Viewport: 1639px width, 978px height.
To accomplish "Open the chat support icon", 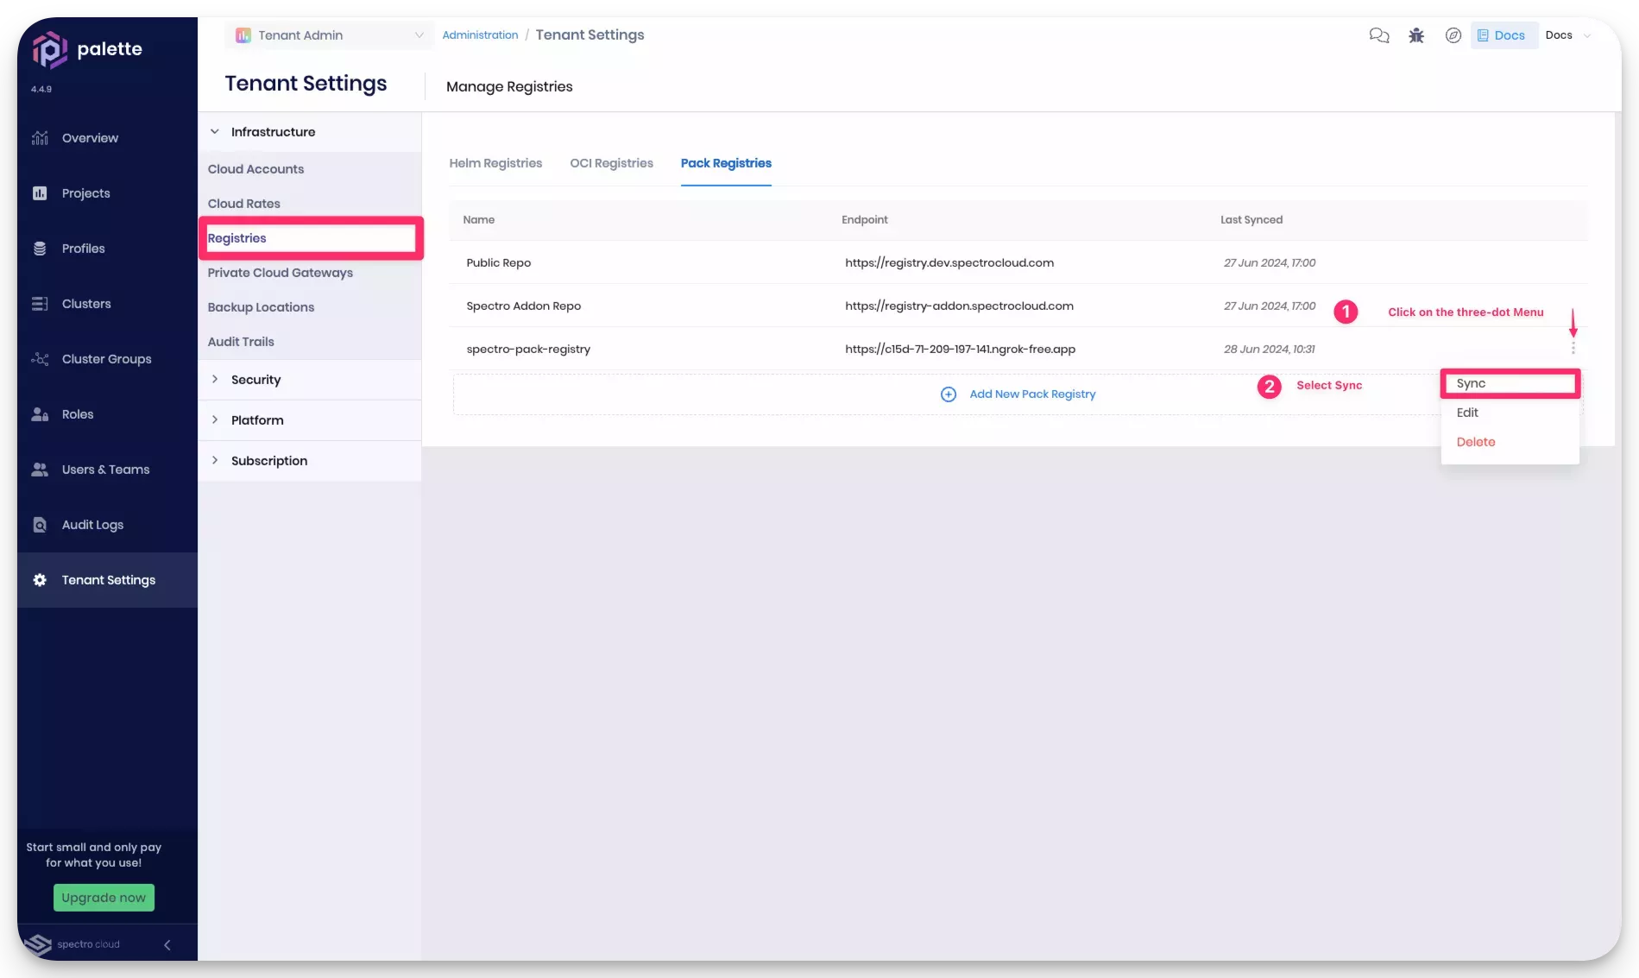I will [1378, 35].
